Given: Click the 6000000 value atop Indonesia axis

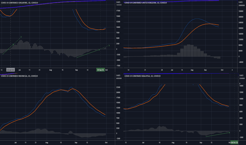Looking at the screenshot, I should 119,78.
